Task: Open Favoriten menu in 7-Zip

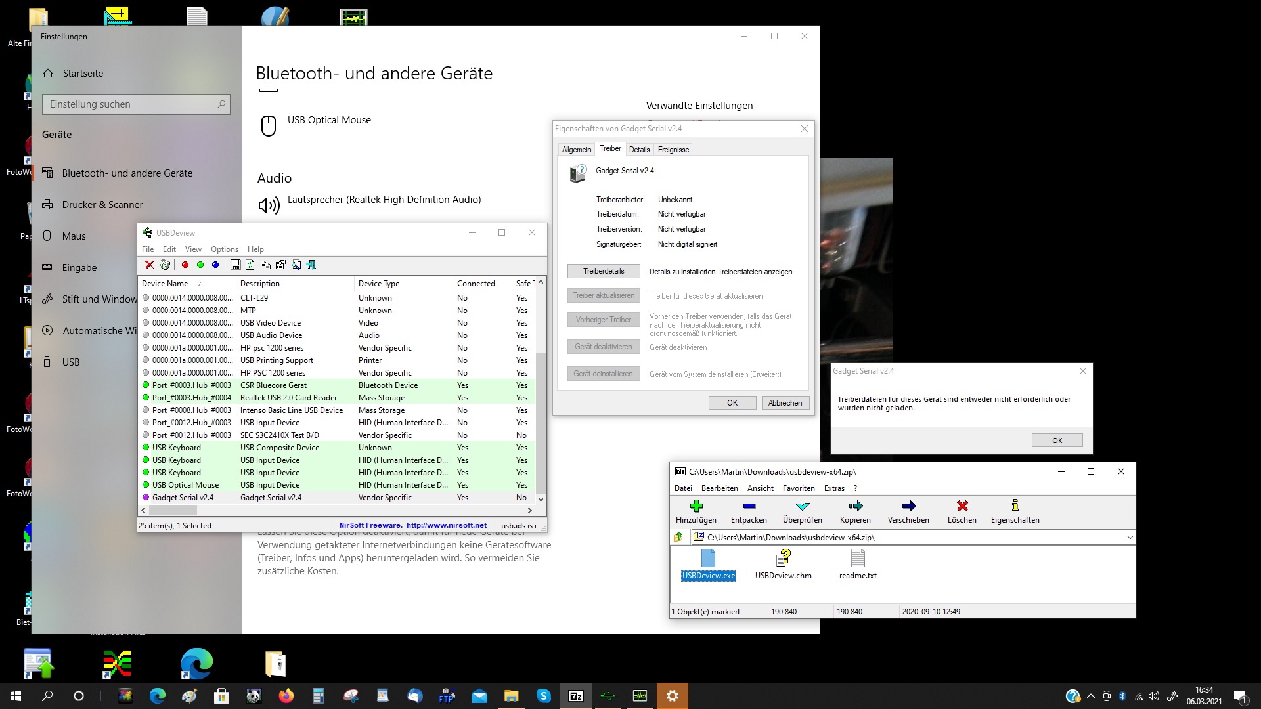Action: pyautogui.click(x=799, y=488)
